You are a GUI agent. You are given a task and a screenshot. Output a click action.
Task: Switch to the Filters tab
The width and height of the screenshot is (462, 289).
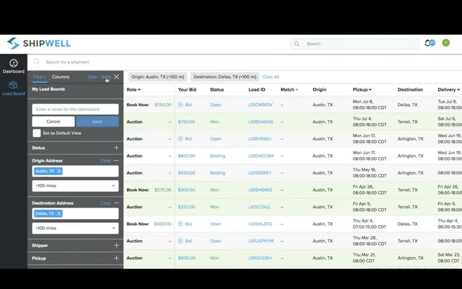39,76
